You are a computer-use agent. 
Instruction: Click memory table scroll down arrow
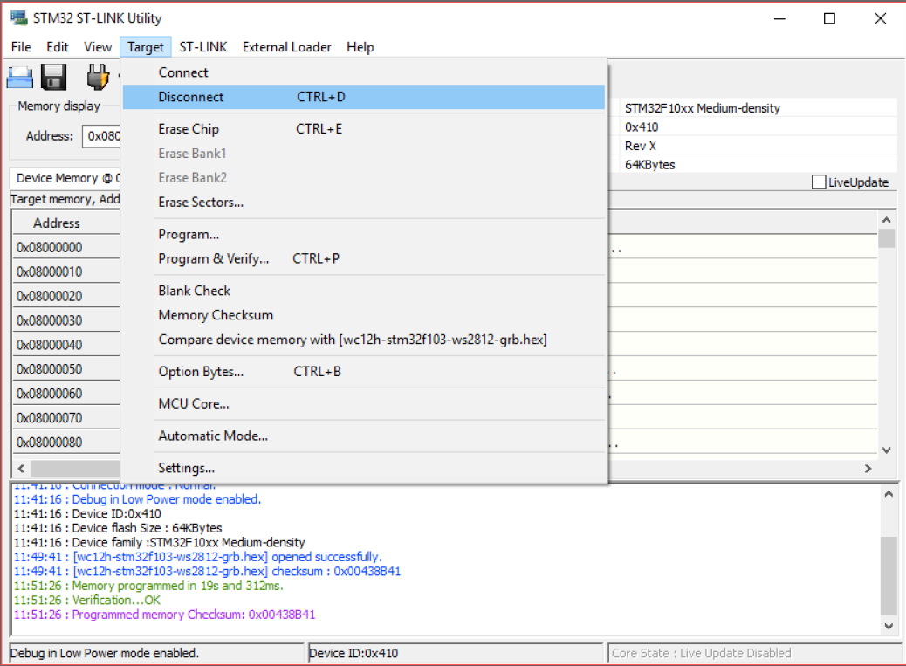pos(886,450)
